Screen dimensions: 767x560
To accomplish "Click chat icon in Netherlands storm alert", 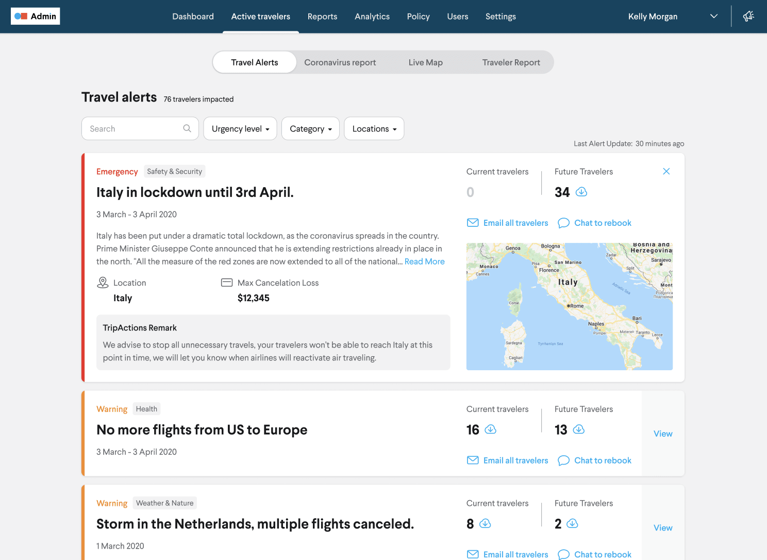I will coord(564,554).
